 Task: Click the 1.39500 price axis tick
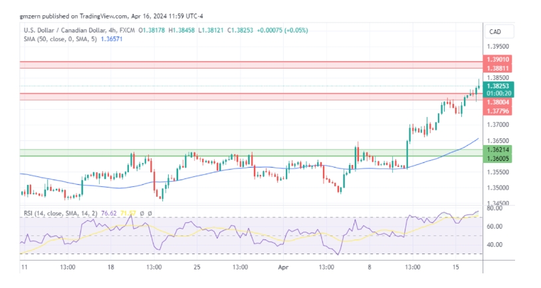[498, 47]
